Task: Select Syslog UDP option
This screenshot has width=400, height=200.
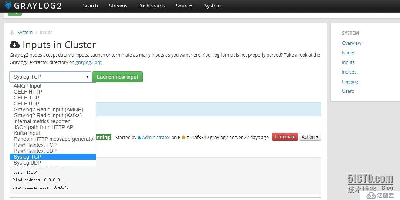Action: point(53,163)
